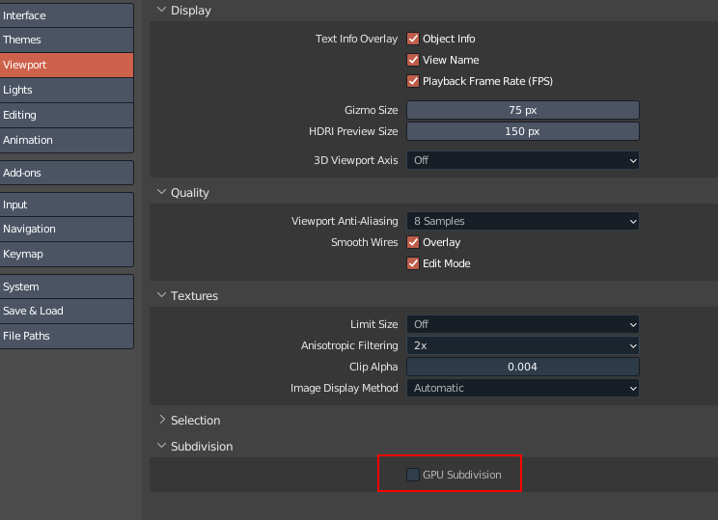Uncheck Smooth Wires Overlay option
This screenshot has width=718, height=520.
[x=413, y=242]
